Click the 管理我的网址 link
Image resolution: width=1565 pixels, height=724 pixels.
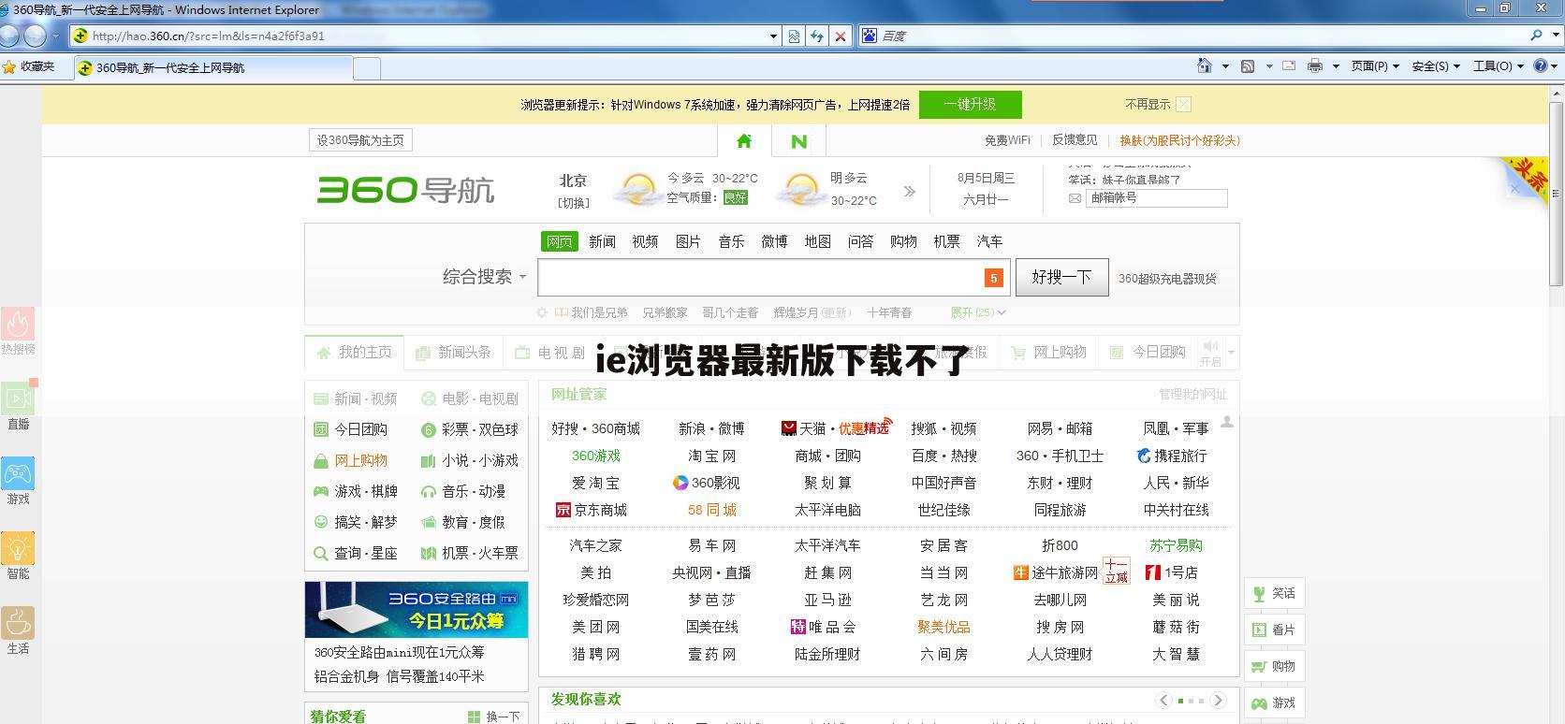click(1192, 394)
